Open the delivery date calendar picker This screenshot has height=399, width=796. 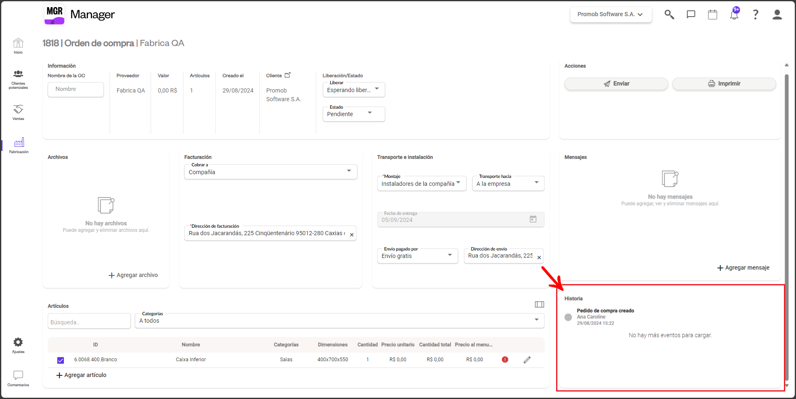point(533,219)
